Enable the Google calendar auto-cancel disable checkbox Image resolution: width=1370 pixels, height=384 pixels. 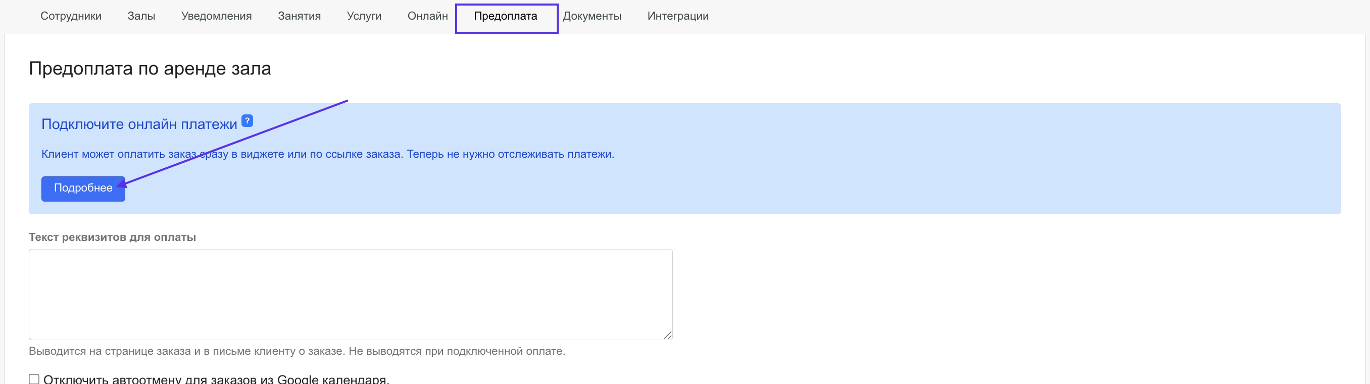pos(34,378)
